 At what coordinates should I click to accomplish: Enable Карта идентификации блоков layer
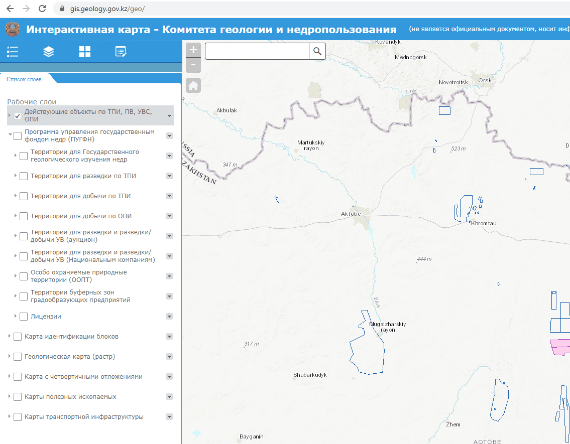pos(18,337)
